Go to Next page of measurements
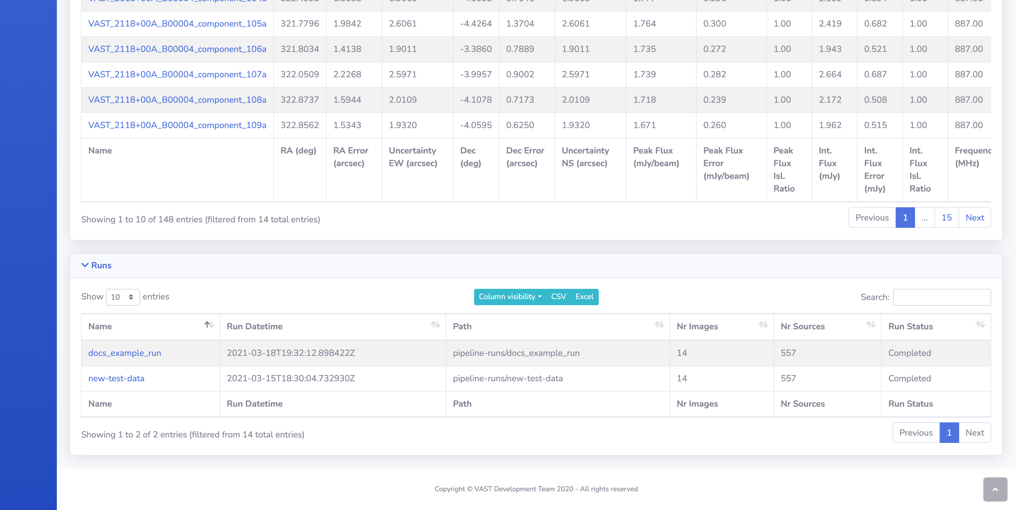1016x510 pixels. (975, 218)
